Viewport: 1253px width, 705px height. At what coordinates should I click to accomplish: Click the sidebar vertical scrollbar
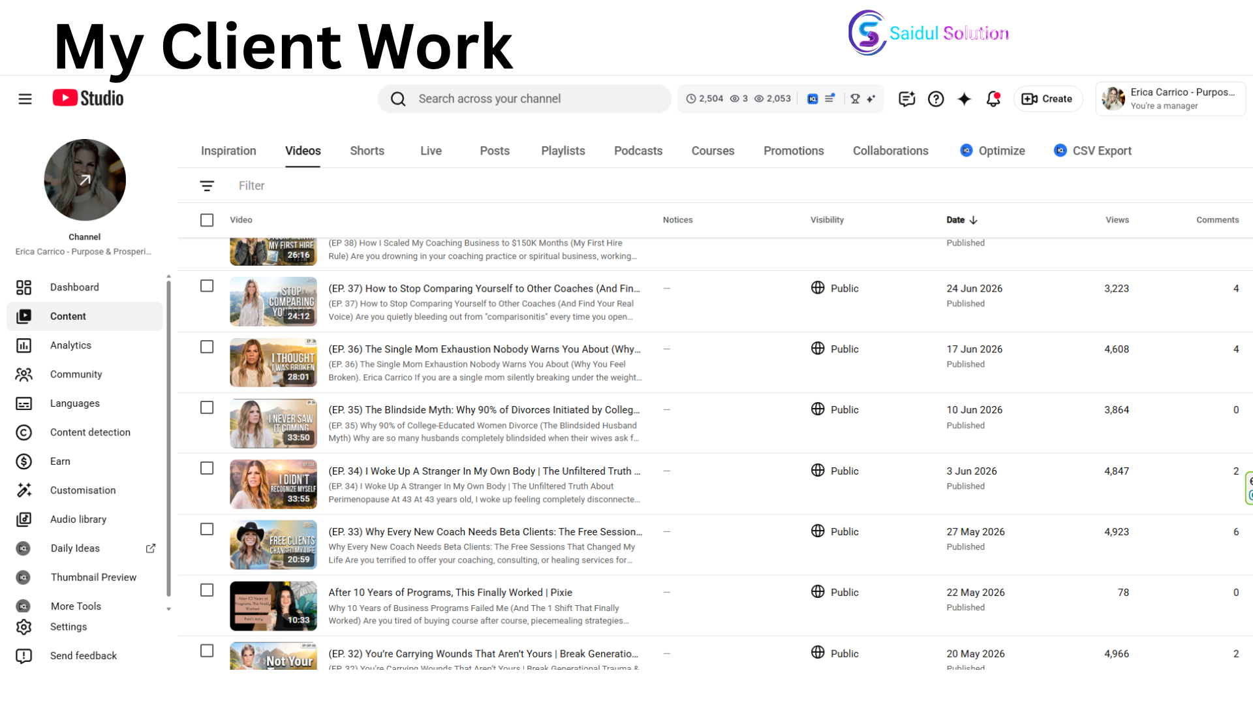click(x=168, y=437)
